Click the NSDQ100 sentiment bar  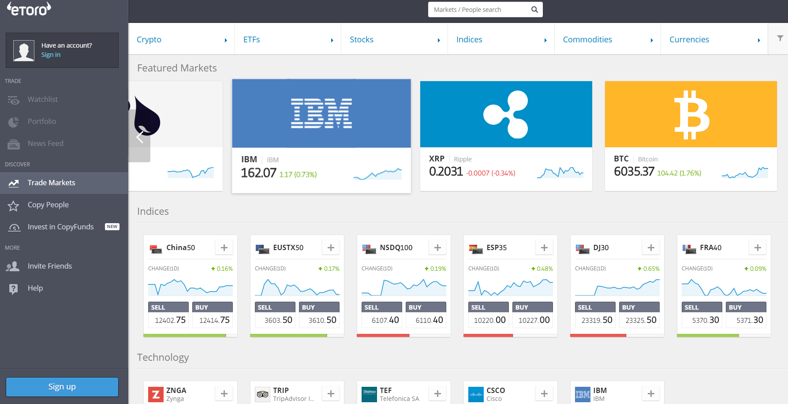click(x=404, y=336)
